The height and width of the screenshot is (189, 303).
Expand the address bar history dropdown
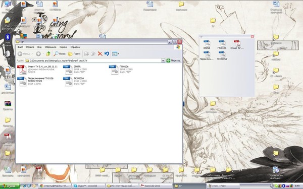click(x=163, y=60)
